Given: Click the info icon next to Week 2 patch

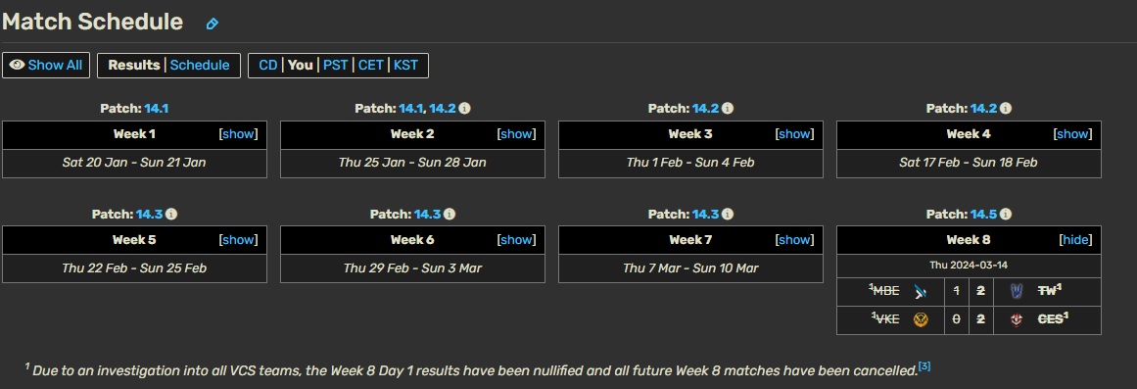Looking at the screenshot, I should 465,108.
